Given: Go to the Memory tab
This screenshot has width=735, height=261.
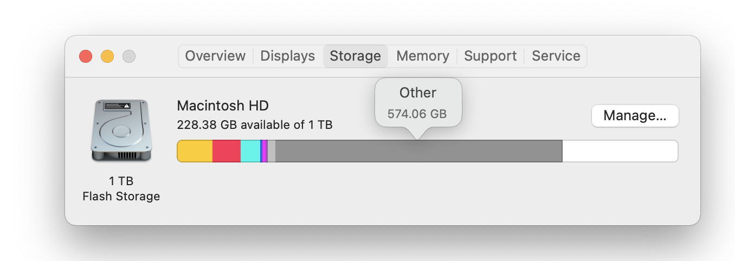Looking at the screenshot, I should click(423, 56).
